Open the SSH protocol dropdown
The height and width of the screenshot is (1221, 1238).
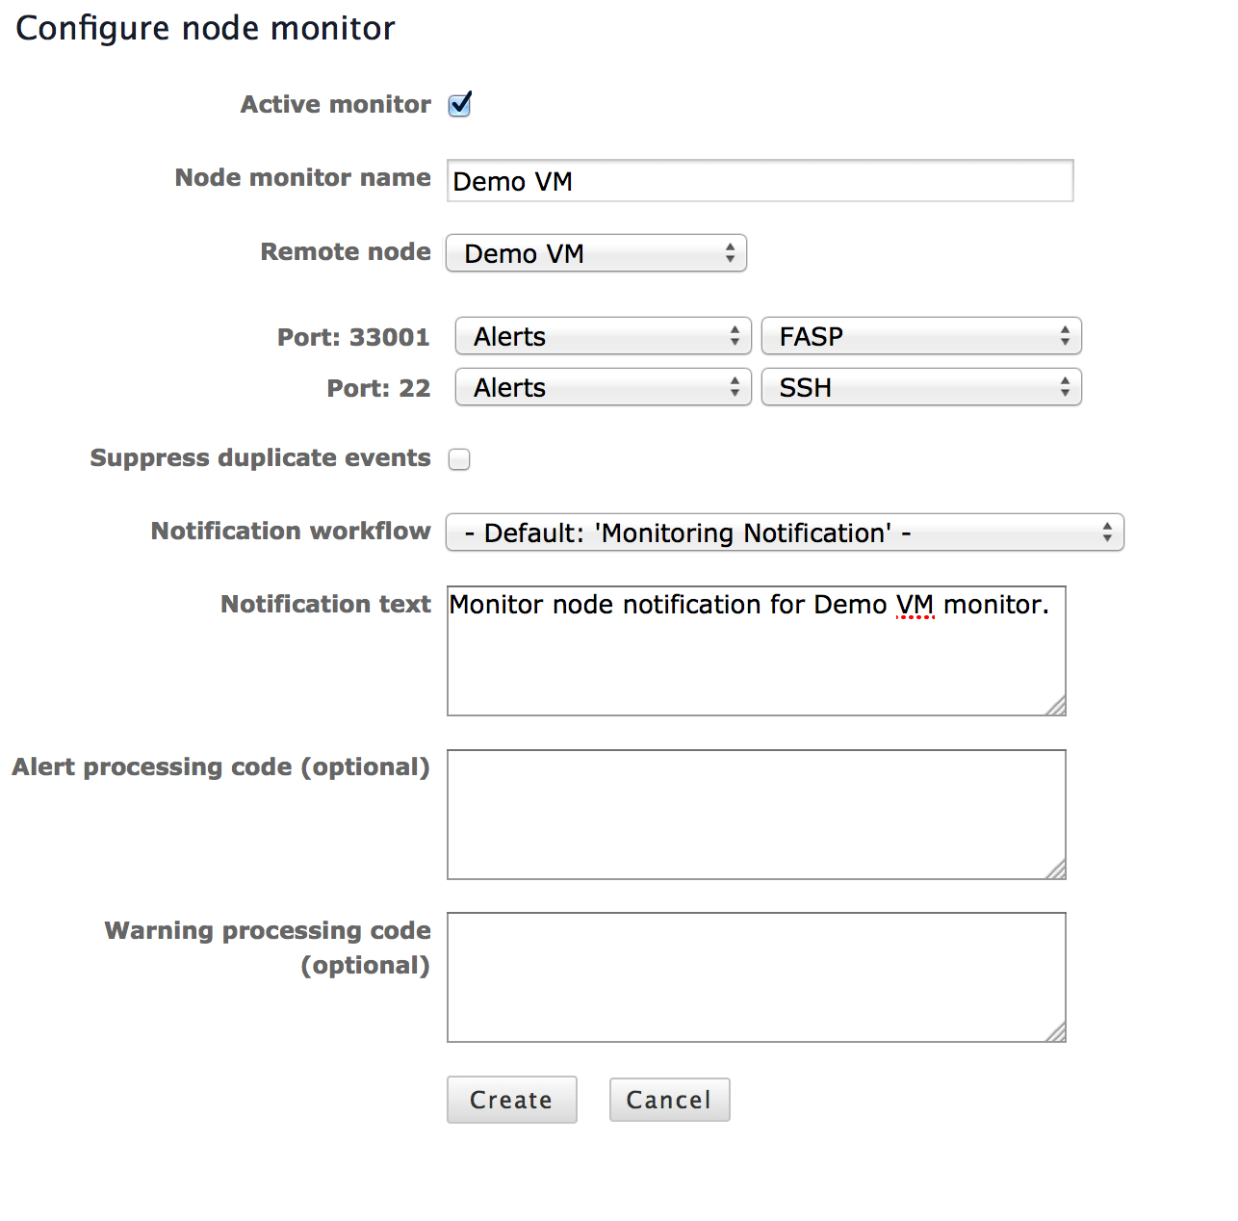(x=921, y=387)
